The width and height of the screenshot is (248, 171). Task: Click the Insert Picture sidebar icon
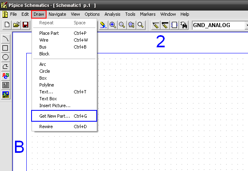click(x=6, y=95)
